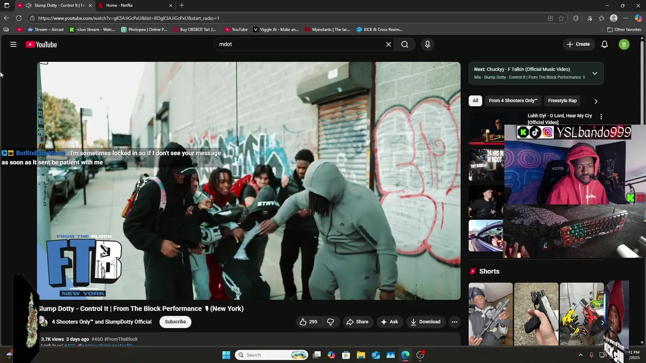This screenshot has width=646, height=363.
Task: Clear the mdot search text
Action: click(x=389, y=44)
